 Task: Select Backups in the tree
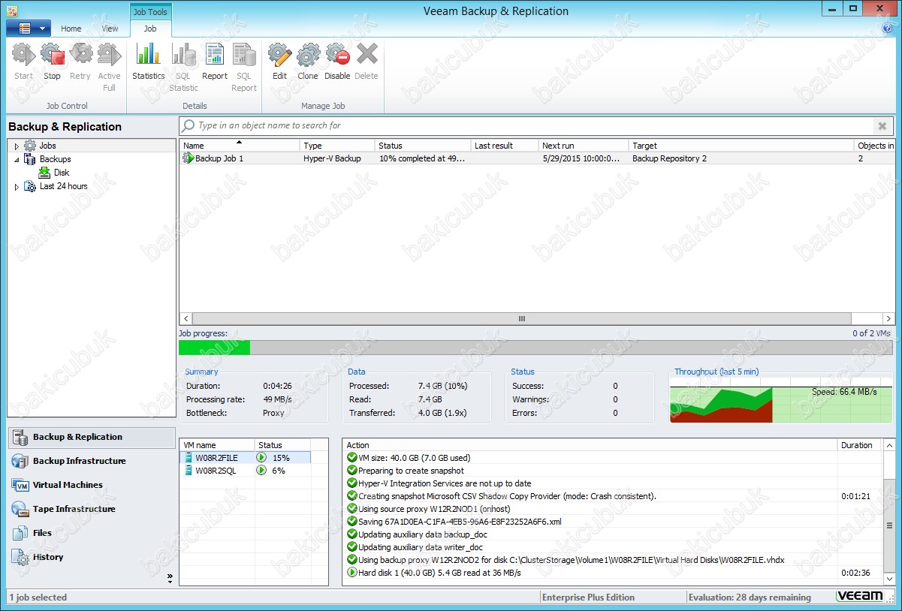tap(56, 159)
